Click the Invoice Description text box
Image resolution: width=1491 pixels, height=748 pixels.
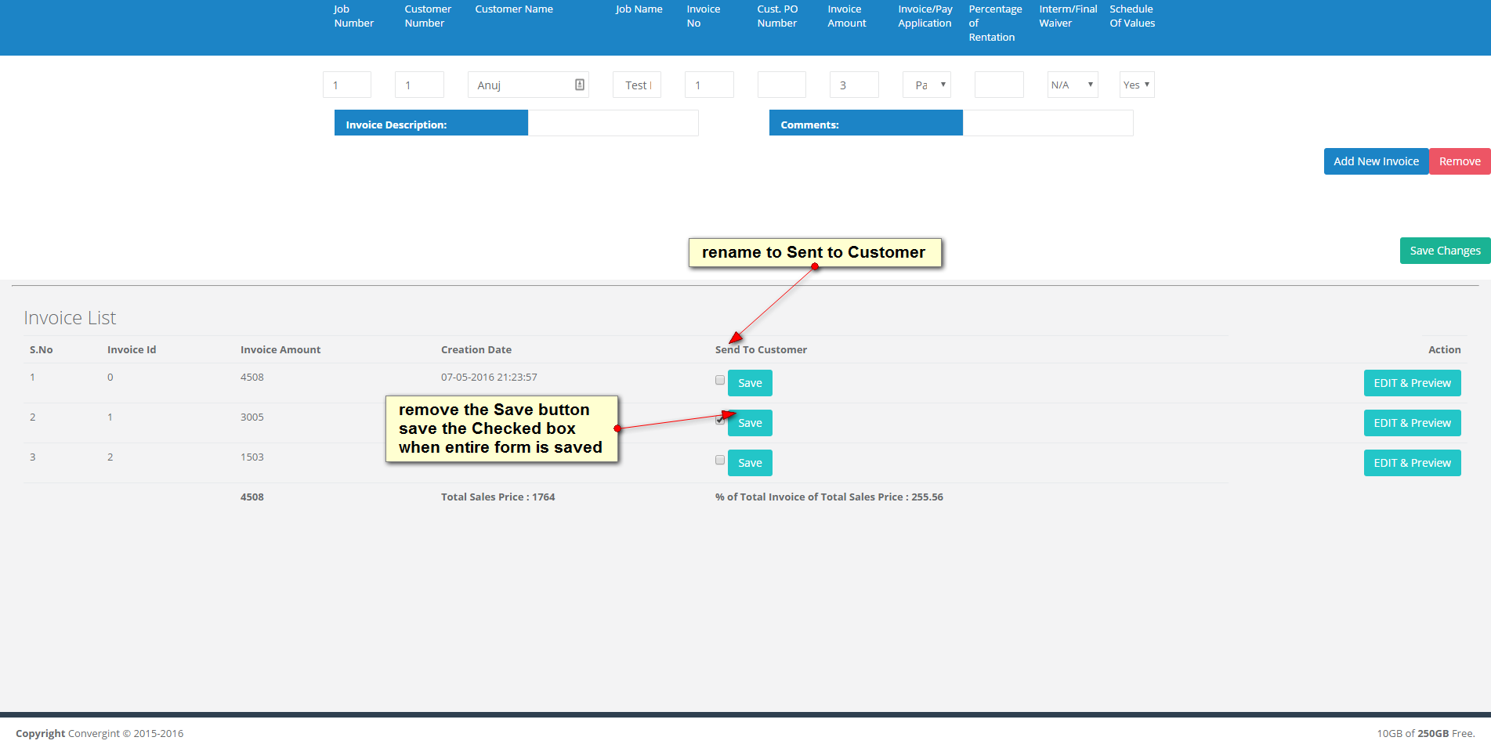[x=613, y=123]
